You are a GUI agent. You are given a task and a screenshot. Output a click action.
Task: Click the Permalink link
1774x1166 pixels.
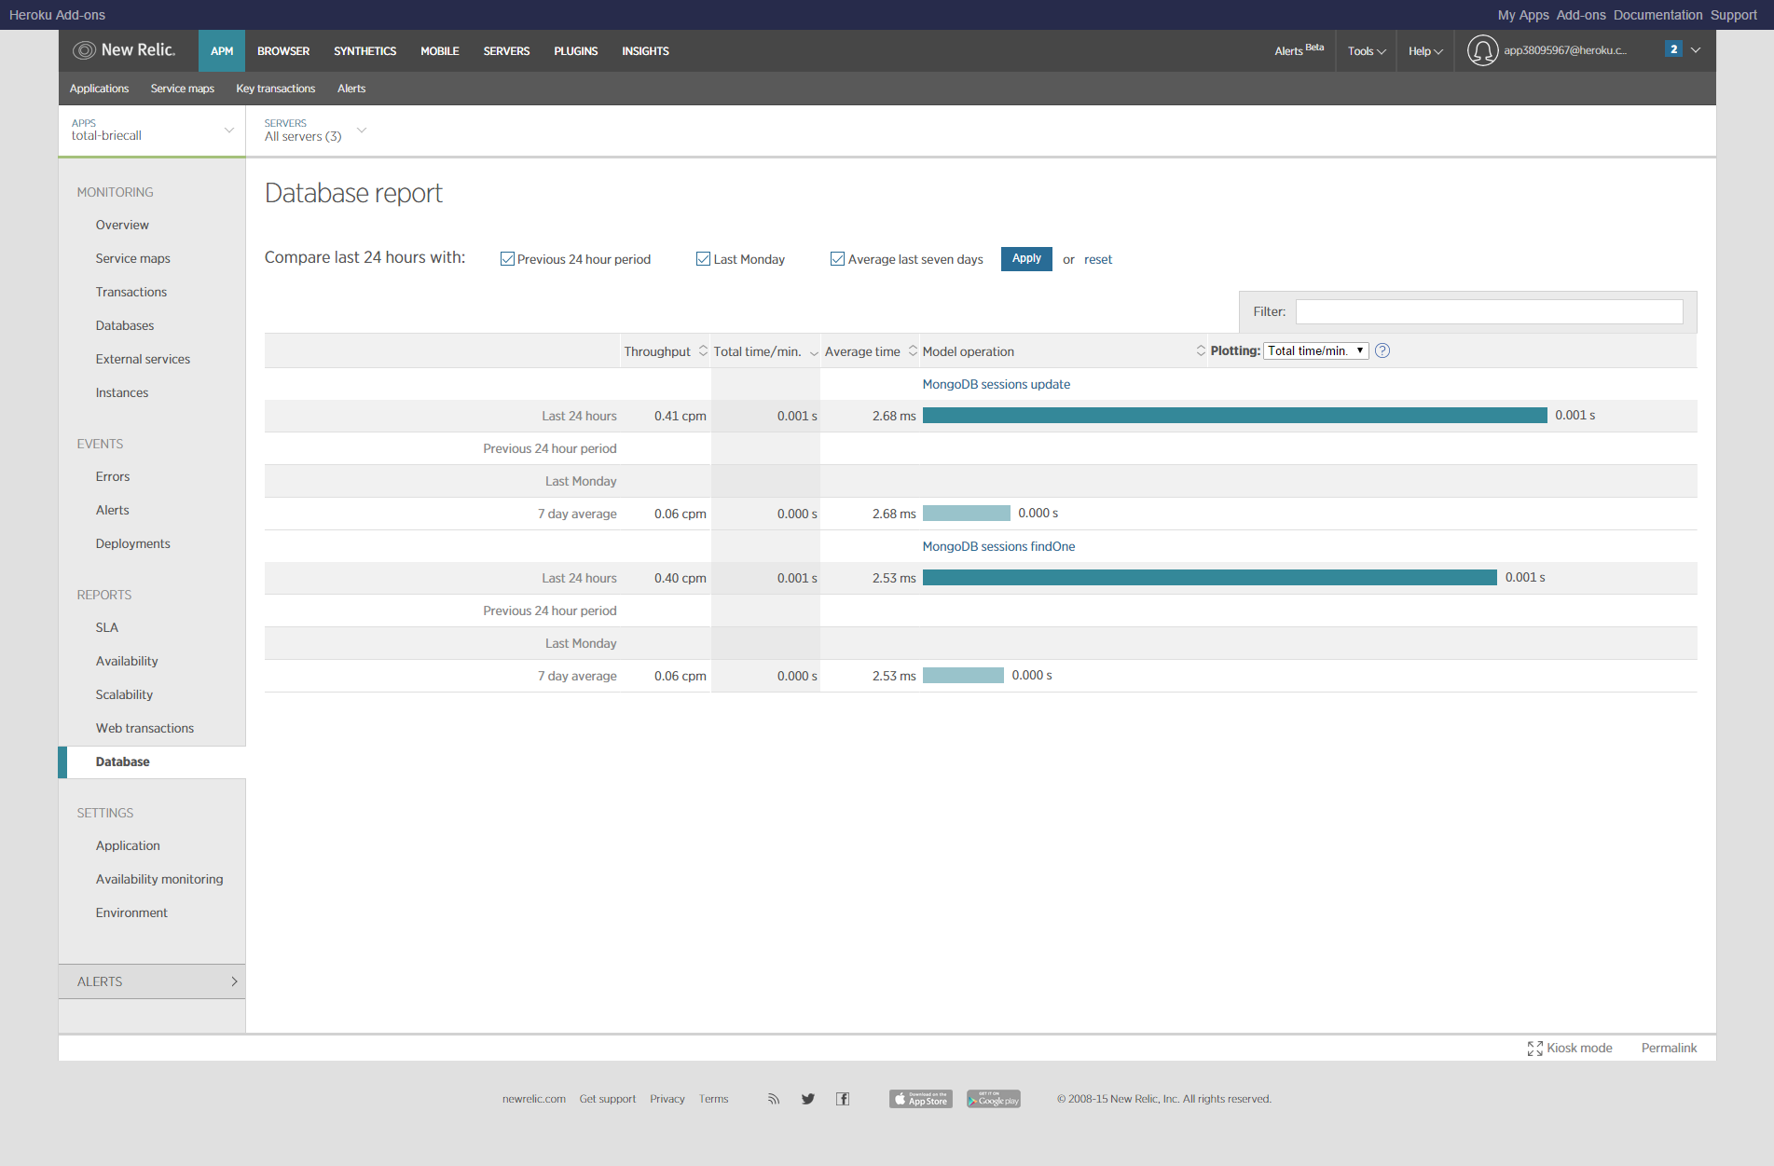click(1669, 1048)
